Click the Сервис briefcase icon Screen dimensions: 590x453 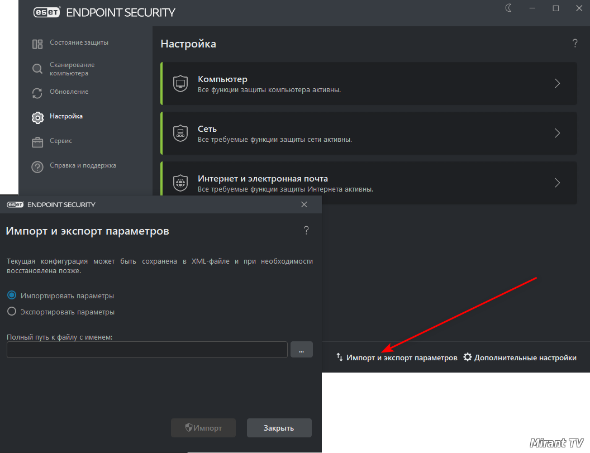tap(37, 142)
